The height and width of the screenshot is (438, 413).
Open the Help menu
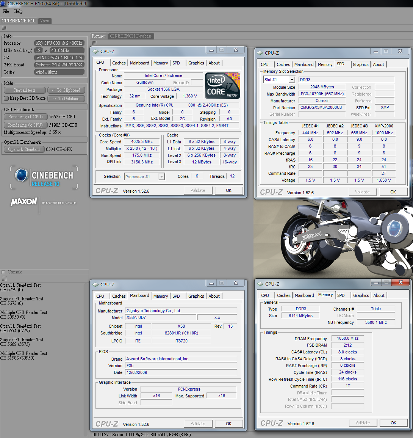18,11
